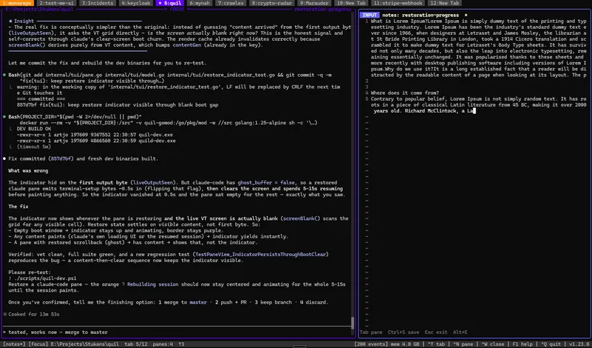The image size is (592, 348).
Task: Click the active 5:quil tab
Action: (x=170, y=3)
